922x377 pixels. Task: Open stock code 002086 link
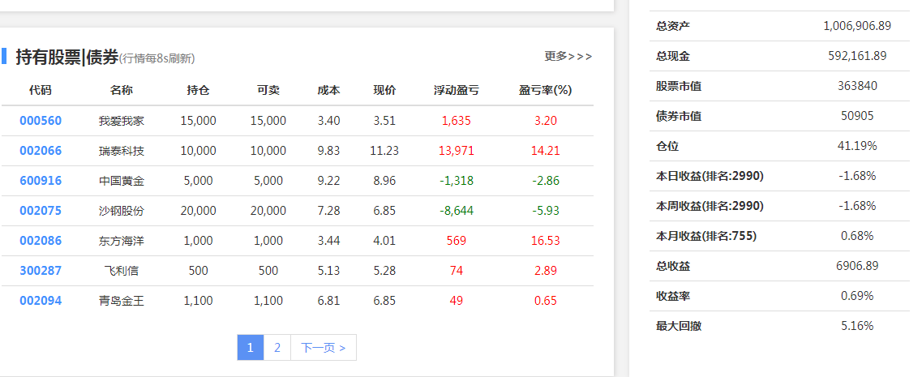click(41, 241)
